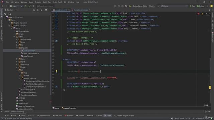Image resolution: width=214 pixels, height=120 pixels.
Task: Open the main git branch dropdown
Action: [14, 6]
